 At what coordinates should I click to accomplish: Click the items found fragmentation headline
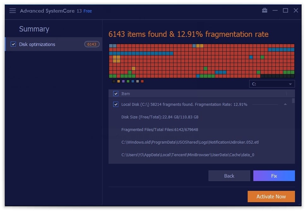tap(188, 34)
